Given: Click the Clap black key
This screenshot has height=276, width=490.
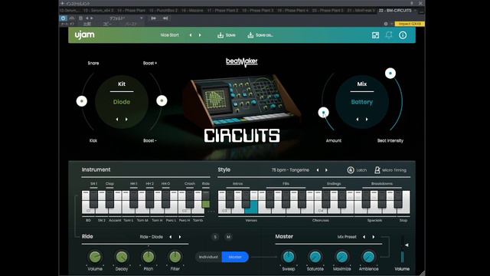Looking at the screenshot, I should point(109,199).
